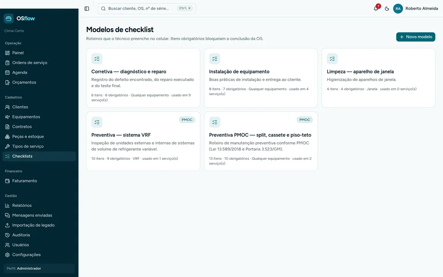
Task: Click the Relatórios chart icon
Action: (7, 205)
